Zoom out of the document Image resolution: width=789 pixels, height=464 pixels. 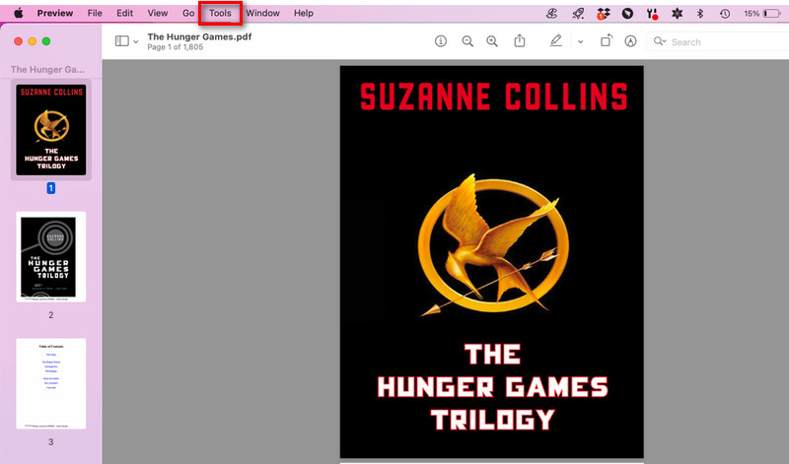467,41
